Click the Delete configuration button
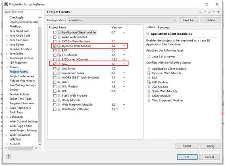Viewport: 225px width, 166px height. pos(210,20)
